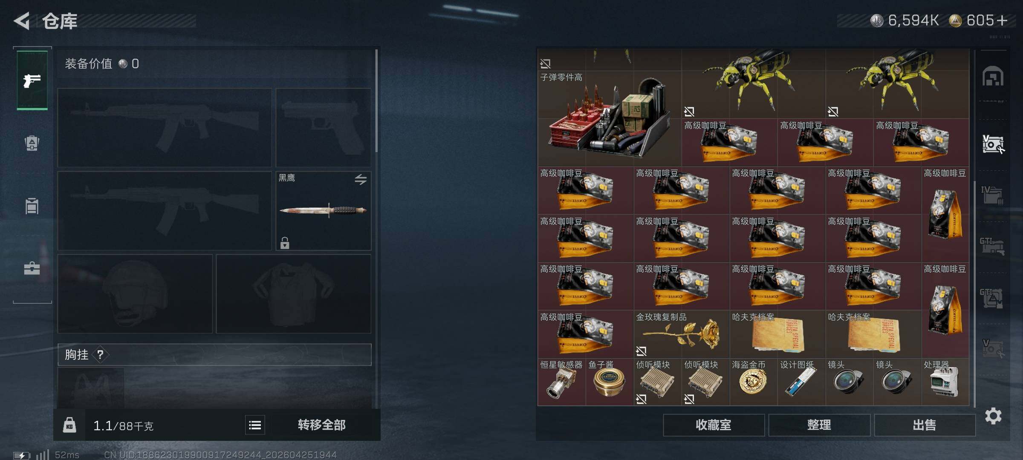The width and height of the screenshot is (1023, 460).
Task: Open the toolbox case tab in left sidebar
Action: (32, 268)
